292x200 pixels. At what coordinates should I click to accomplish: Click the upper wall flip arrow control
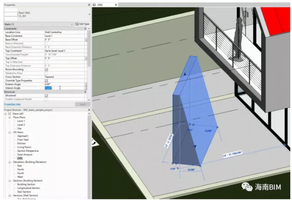coord(185,74)
